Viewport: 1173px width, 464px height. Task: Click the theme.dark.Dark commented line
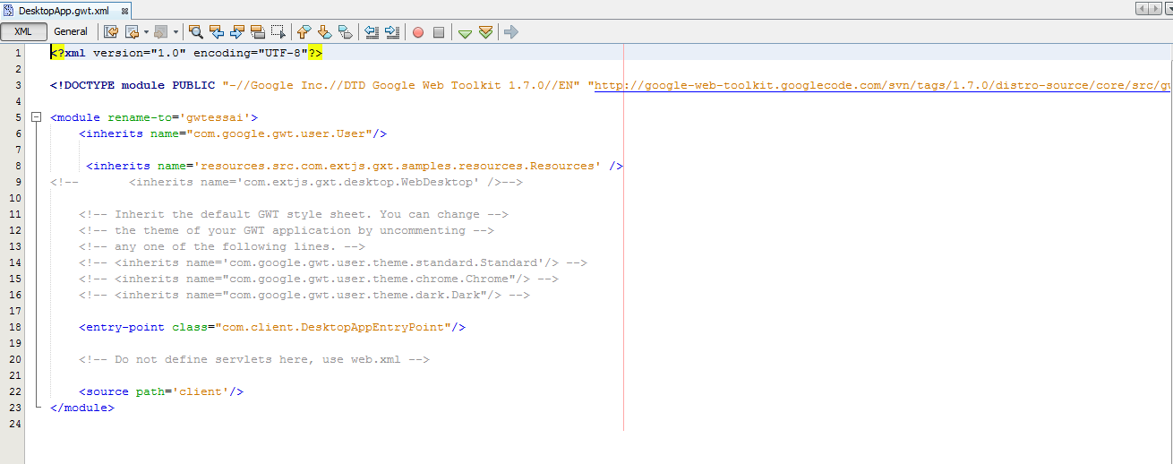click(x=304, y=295)
